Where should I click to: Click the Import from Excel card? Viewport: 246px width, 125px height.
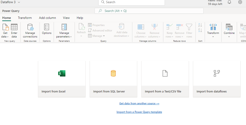point(62,79)
